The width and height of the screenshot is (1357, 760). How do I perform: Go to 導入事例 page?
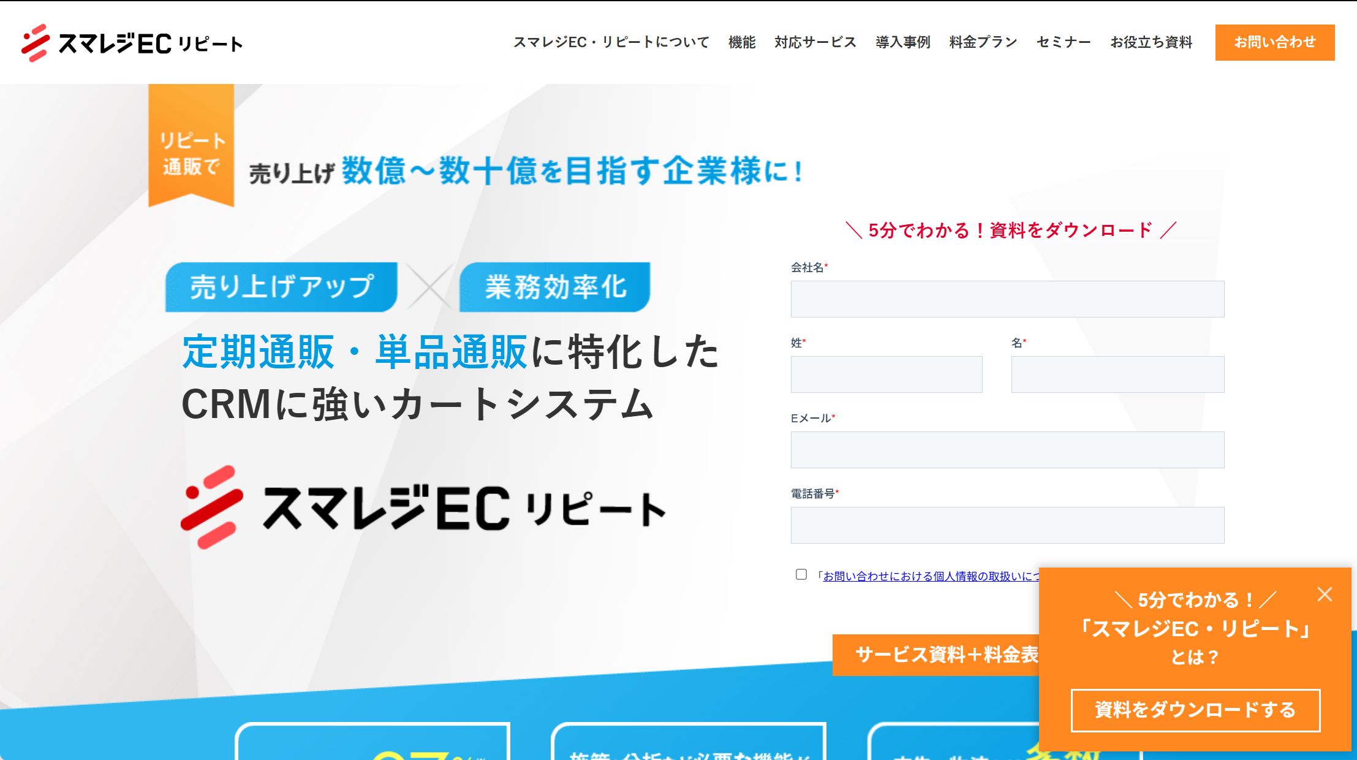pyautogui.click(x=902, y=42)
